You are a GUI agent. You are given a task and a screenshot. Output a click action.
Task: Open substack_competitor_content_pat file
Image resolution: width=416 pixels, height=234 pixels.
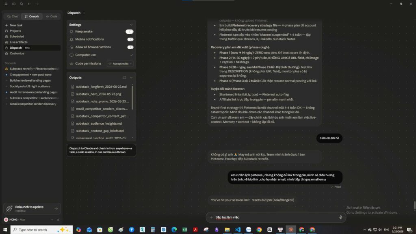(x=100, y=116)
